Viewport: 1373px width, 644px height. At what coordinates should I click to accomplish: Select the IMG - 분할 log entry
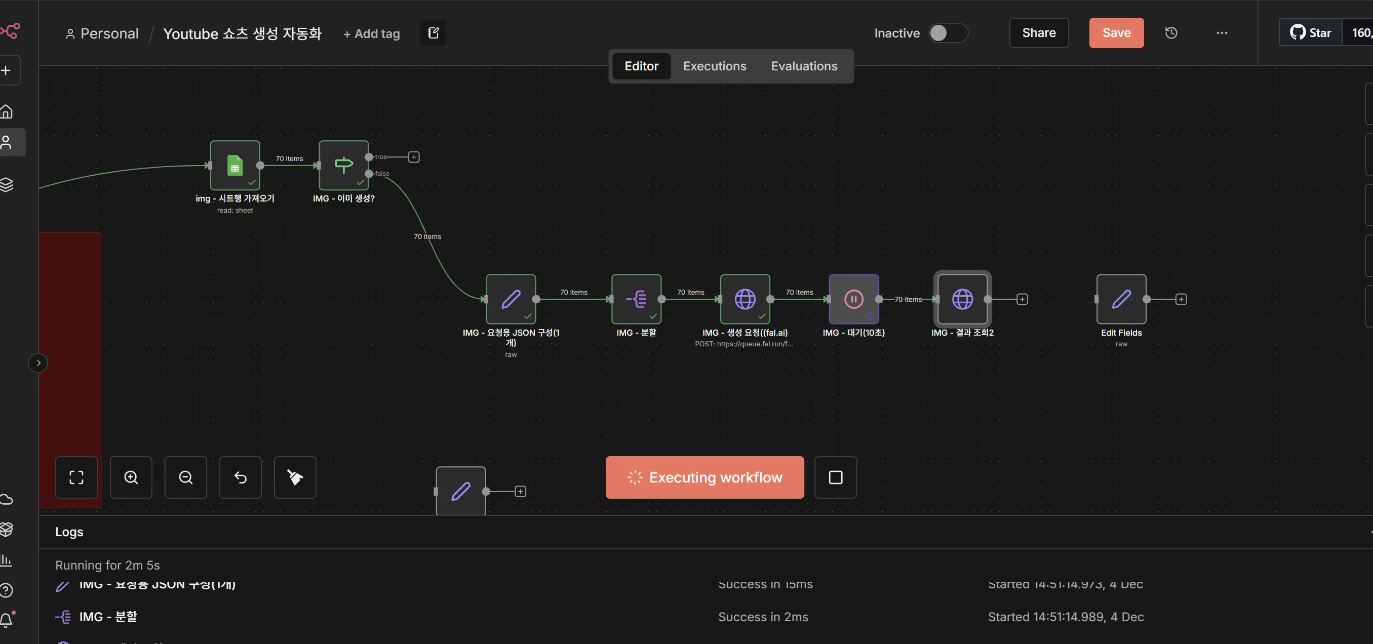pyautogui.click(x=108, y=617)
